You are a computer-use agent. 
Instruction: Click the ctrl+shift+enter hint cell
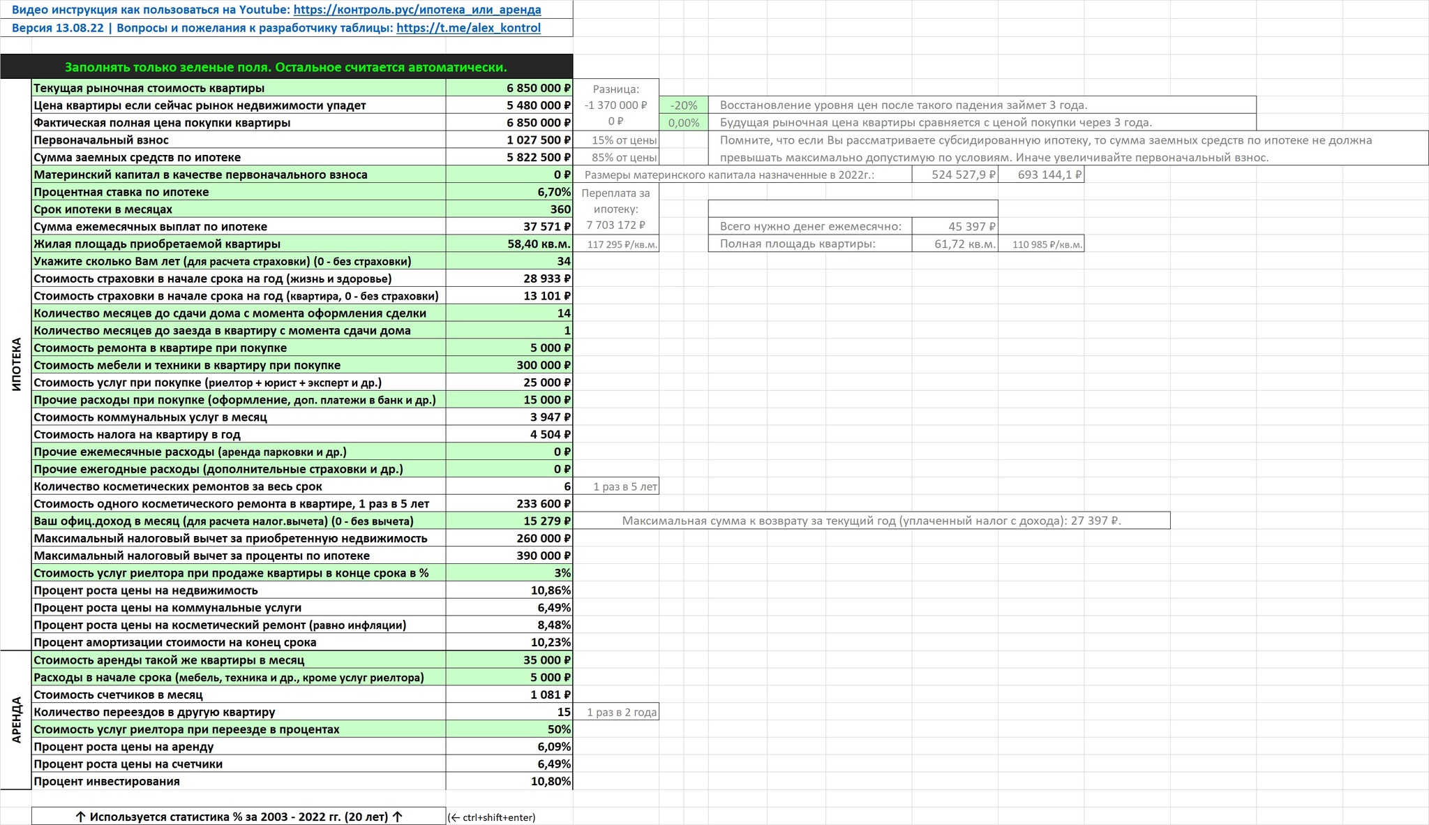click(x=492, y=817)
